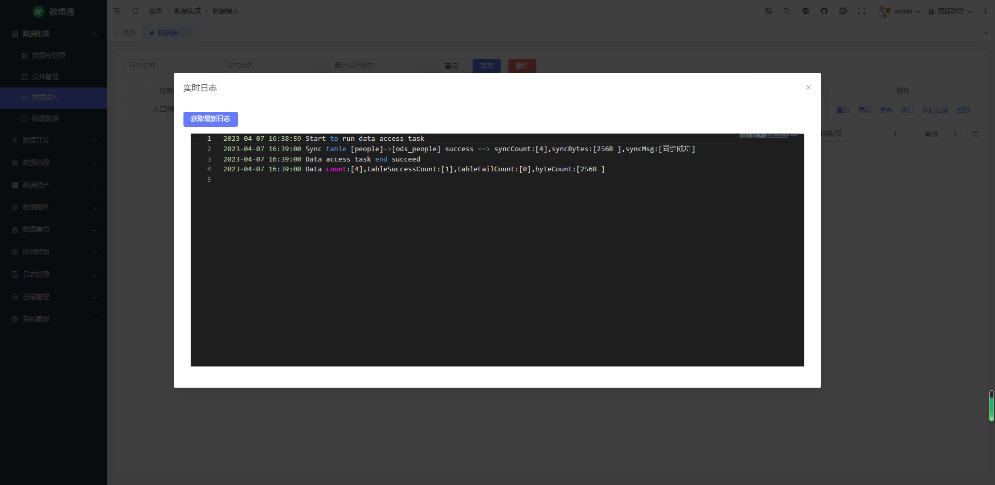Close the 实时日志 dialog
Screen dimensions: 995x485
click(x=808, y=87)
